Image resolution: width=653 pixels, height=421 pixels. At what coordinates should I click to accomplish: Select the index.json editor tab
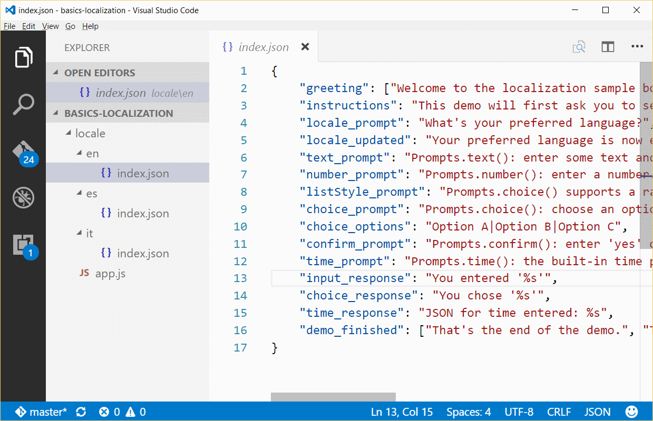click(x=264, y=47)
